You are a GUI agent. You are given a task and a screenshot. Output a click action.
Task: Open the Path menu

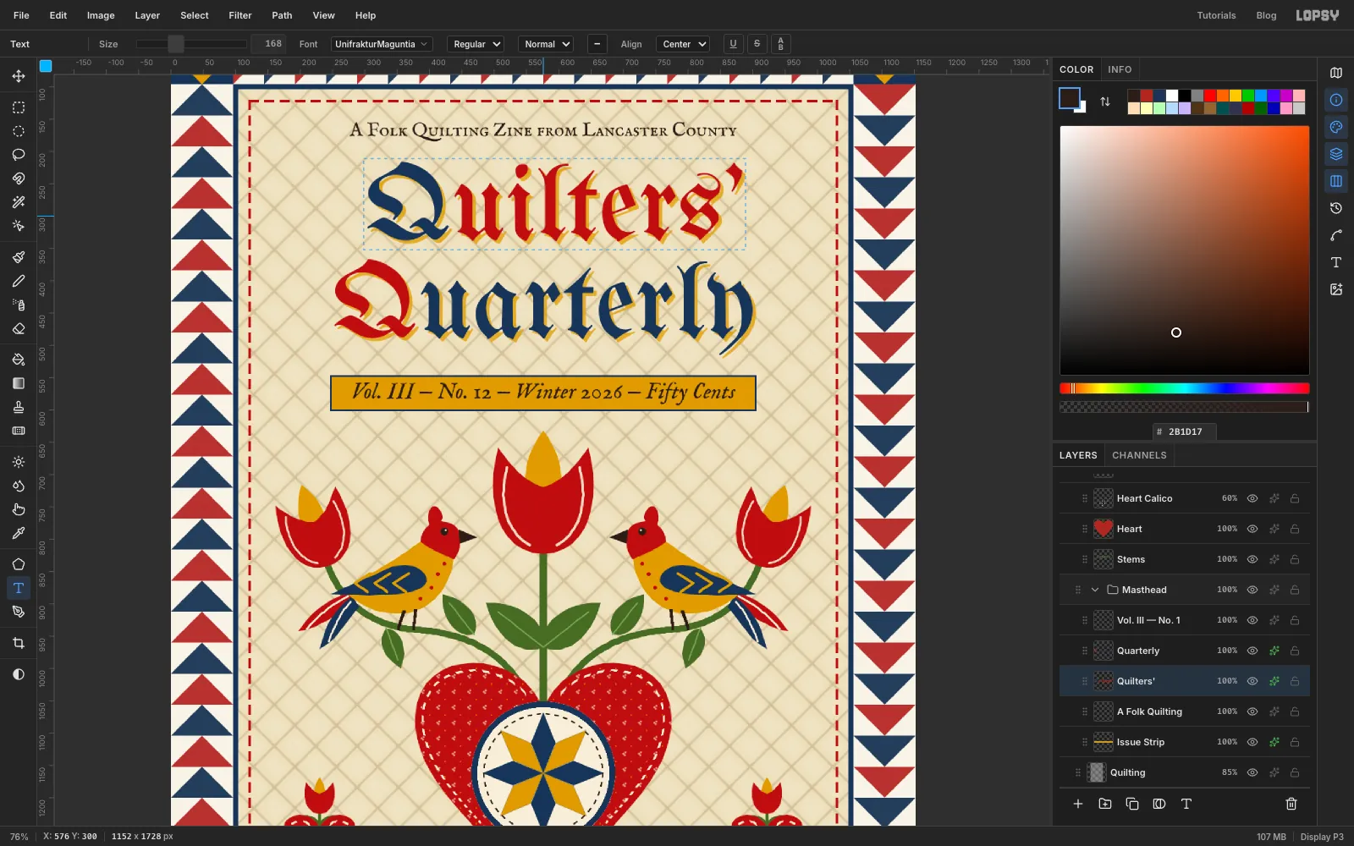(x=282, y=15)
